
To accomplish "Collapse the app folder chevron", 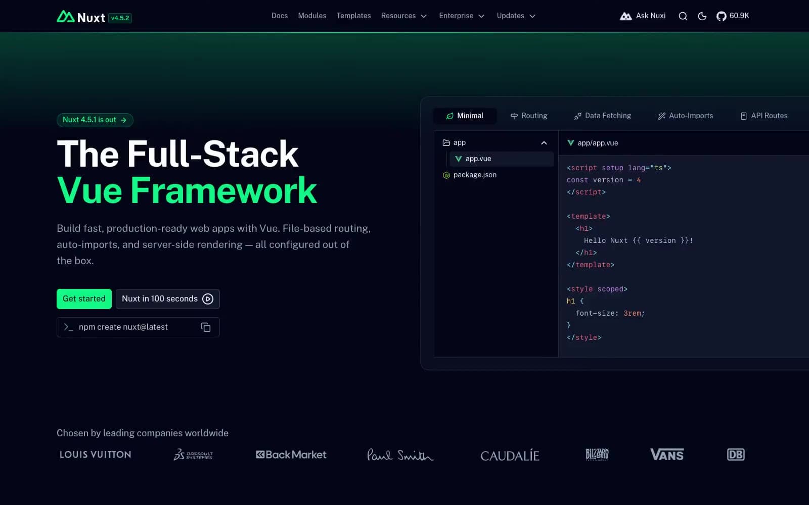I will tap(544, 143).
